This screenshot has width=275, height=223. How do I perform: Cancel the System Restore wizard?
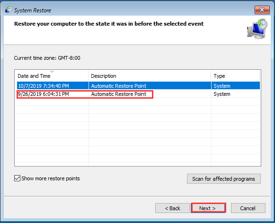pos(248,208)
